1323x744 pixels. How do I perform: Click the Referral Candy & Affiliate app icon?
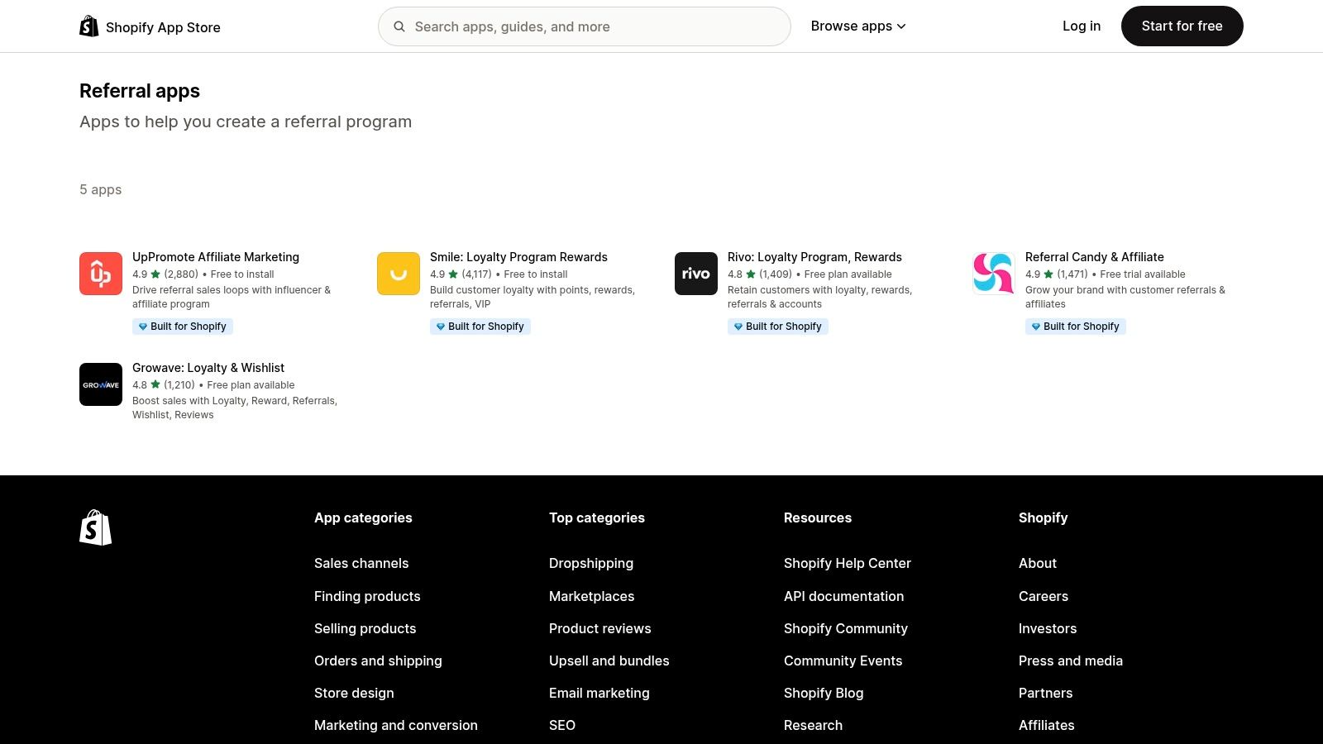(993, 273)
